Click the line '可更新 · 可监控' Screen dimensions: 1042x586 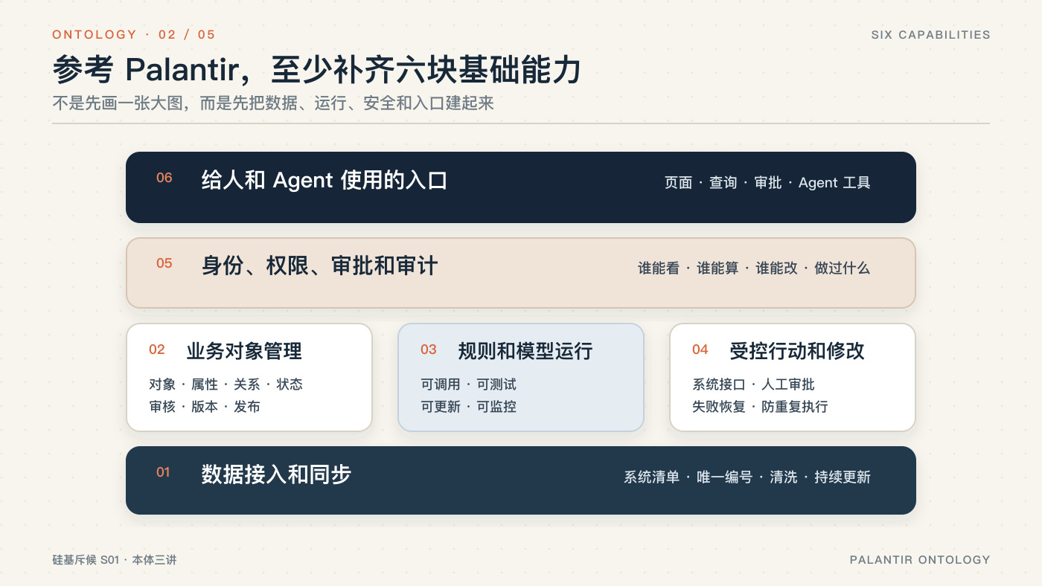(468, 407)
